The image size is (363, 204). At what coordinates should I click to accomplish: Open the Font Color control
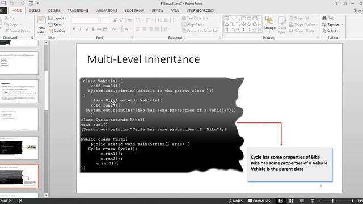(x=127, y=29)
